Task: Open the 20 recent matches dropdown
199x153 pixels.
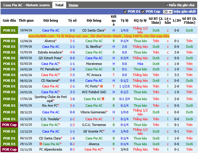Action: tap(167, 12)
